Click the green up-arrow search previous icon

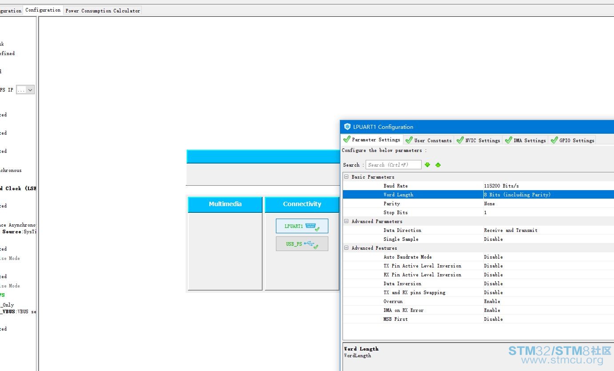(438, 165)
